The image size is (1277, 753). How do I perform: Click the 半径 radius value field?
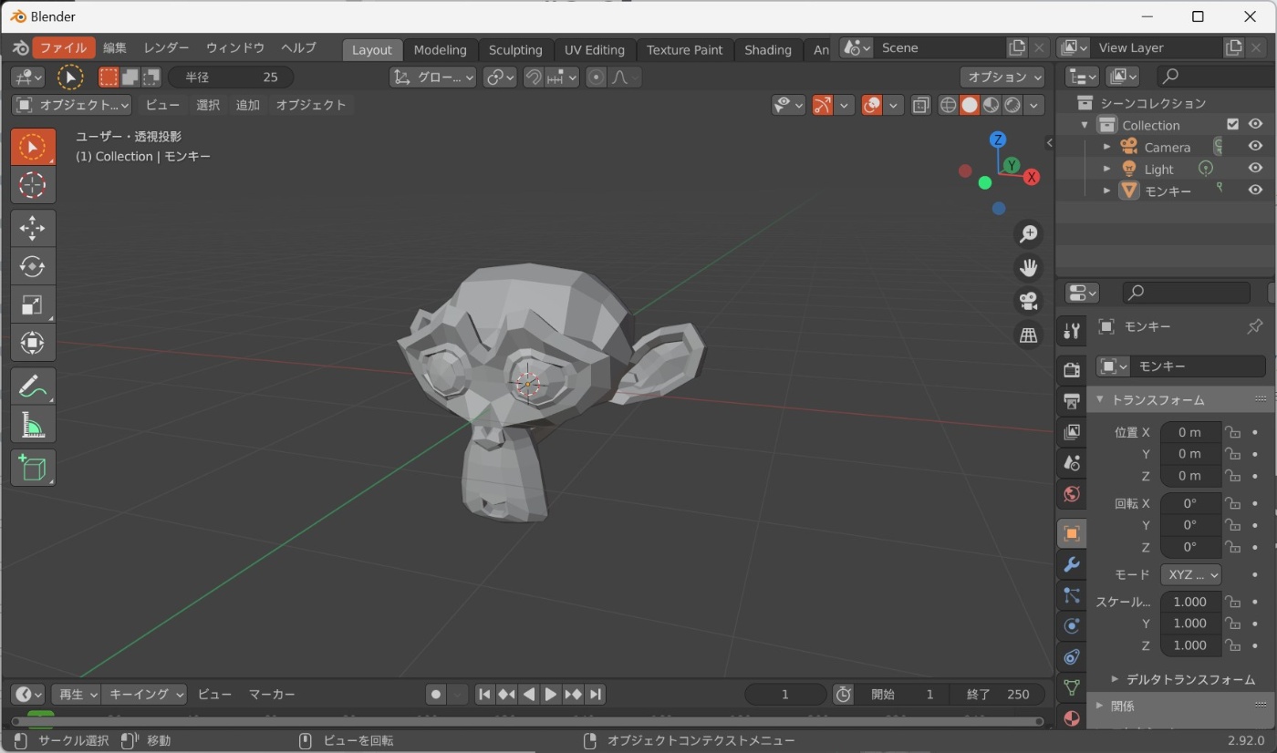point(231,77)
